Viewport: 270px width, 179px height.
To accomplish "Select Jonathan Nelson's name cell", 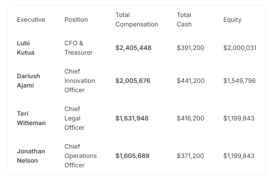I will pyautogui.click(x=31, y=156).
